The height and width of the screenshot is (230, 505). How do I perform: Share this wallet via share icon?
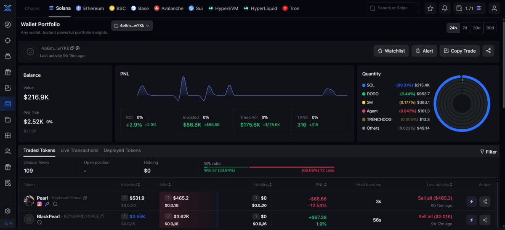pos(488,51)
